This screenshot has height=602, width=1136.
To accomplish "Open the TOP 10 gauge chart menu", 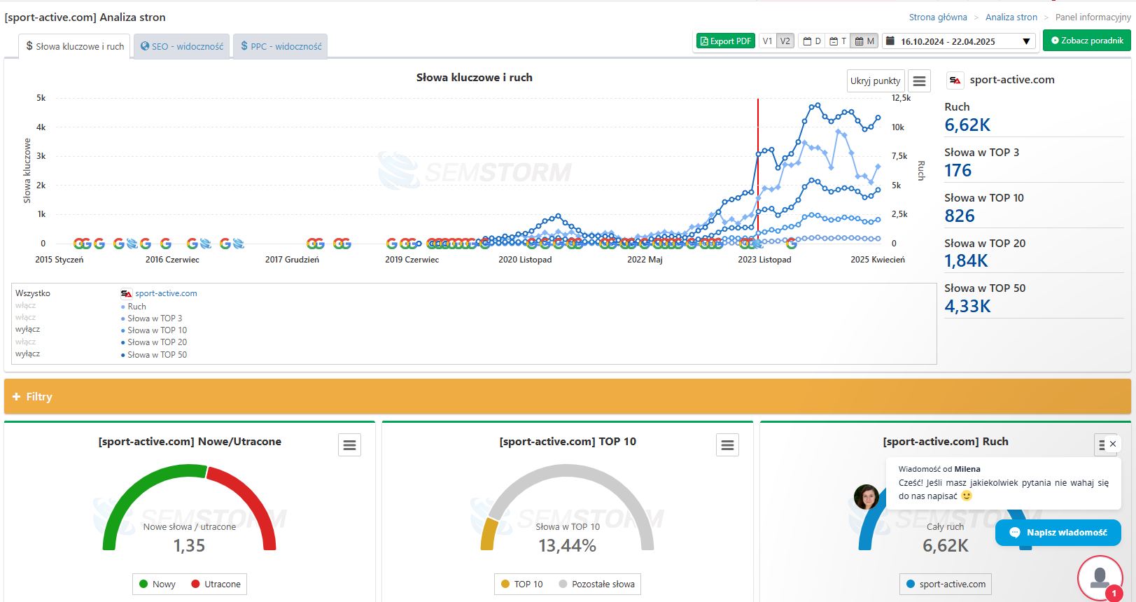I will click(x=728, y=445).
